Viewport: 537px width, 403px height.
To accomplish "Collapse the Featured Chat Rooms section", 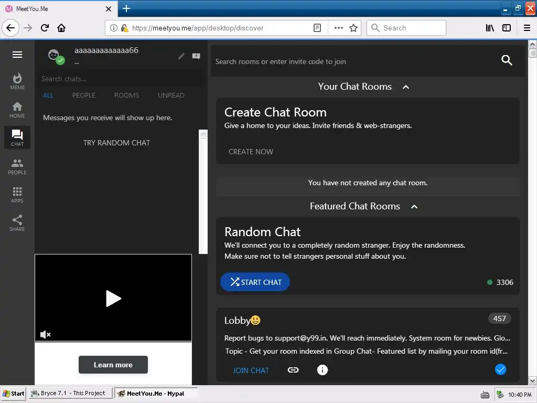I will coord(414,207).
